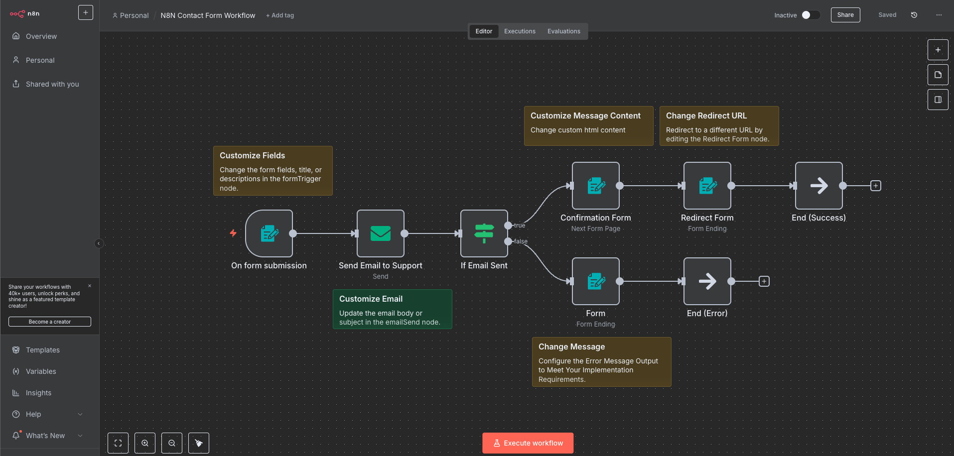Select the Send Email to Support node
The image size is (954, 456).
[381, 233]
